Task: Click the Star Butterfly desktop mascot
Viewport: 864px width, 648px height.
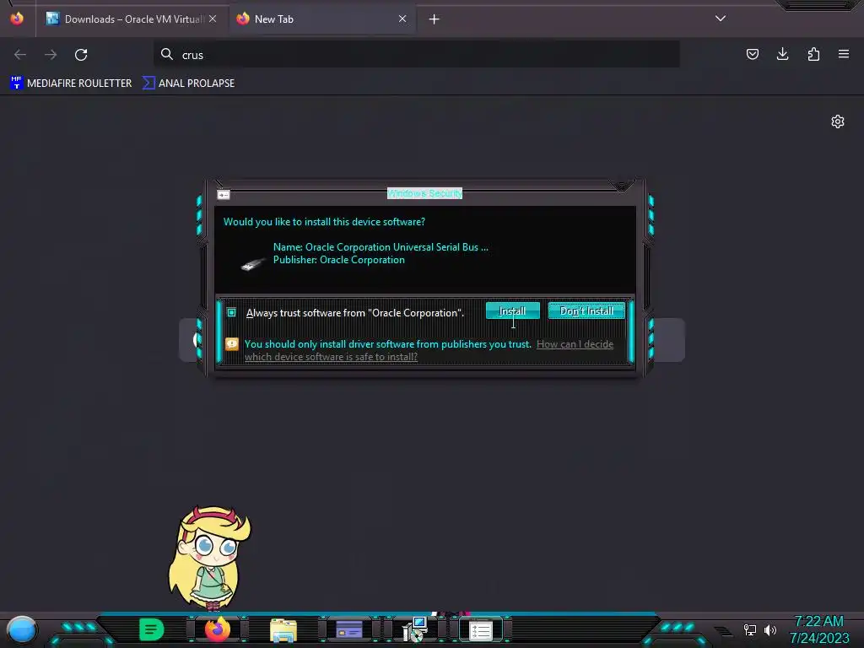Action: tap(209, 559)
